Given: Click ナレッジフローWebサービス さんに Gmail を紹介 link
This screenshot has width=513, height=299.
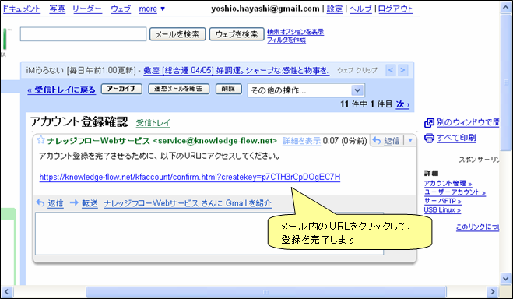Looking at the screenshot, I should click(x=188, y=203).
